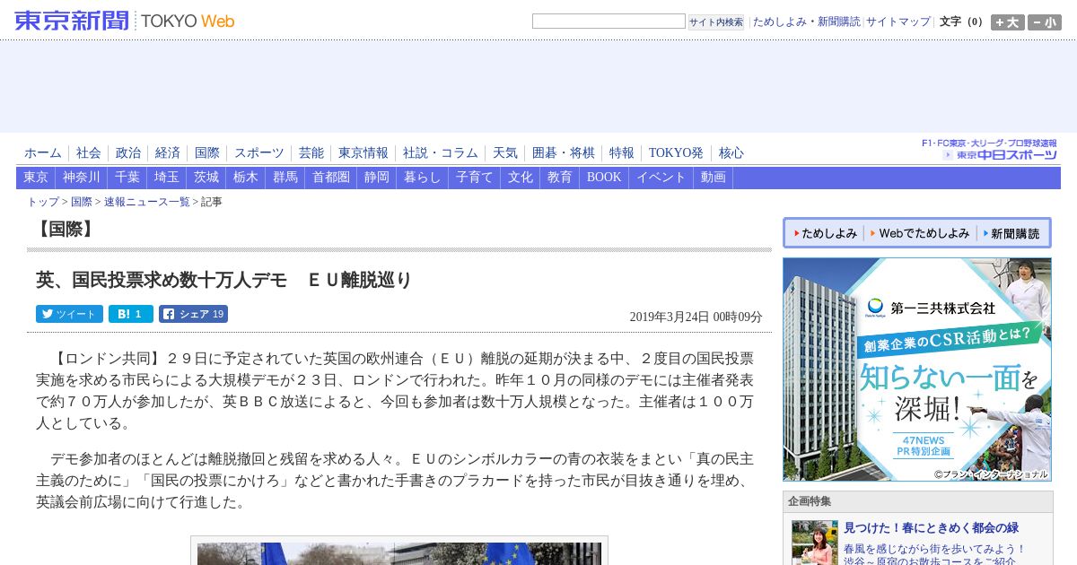This screenshot has height=565, width=1077.
Task: Open the 東京情報 section
Action: coord(363,153)
